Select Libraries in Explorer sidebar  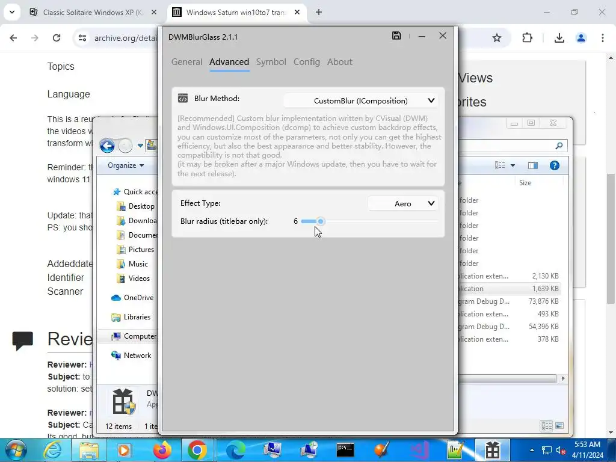coord(131,317)
